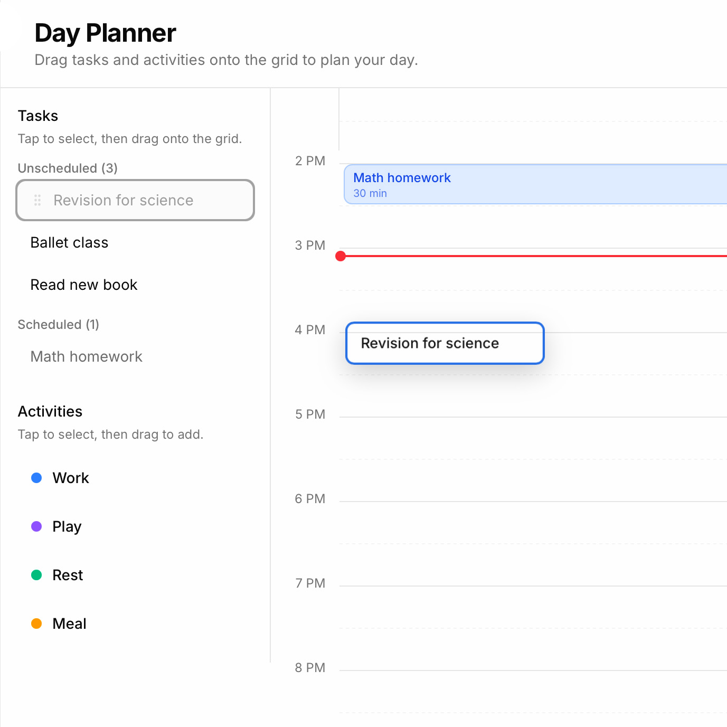This screenshot has height=727, width=727.
Task: Select the orange Meal activity dot
Action: click(x=36, y=623)
